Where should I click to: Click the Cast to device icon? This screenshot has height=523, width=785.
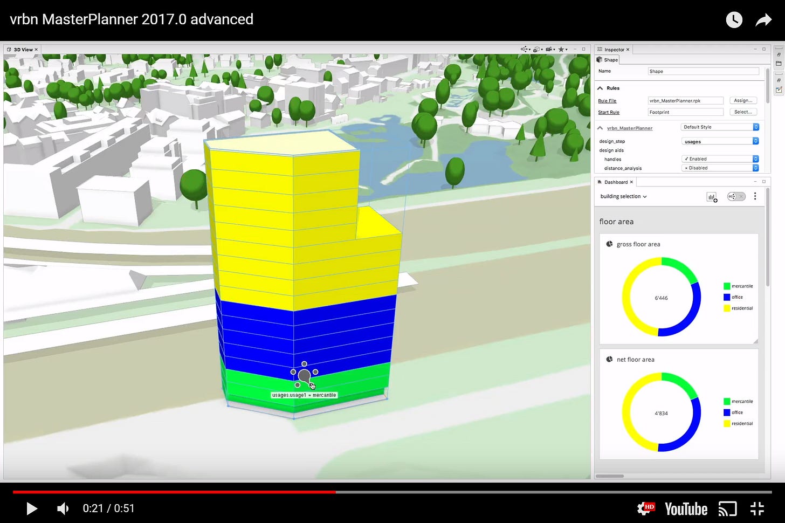(727, 508)
